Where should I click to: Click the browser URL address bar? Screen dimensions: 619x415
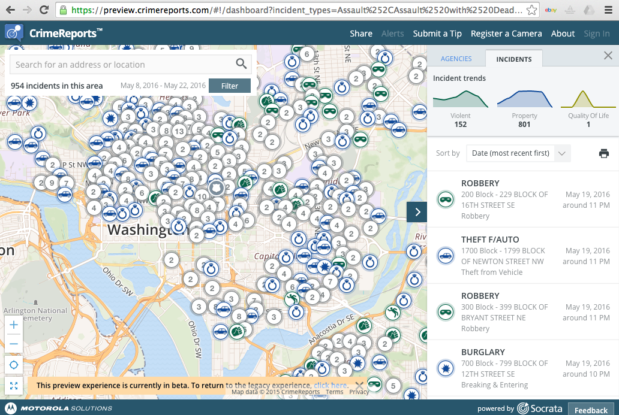pyautogui.click(x=296, y=10)
